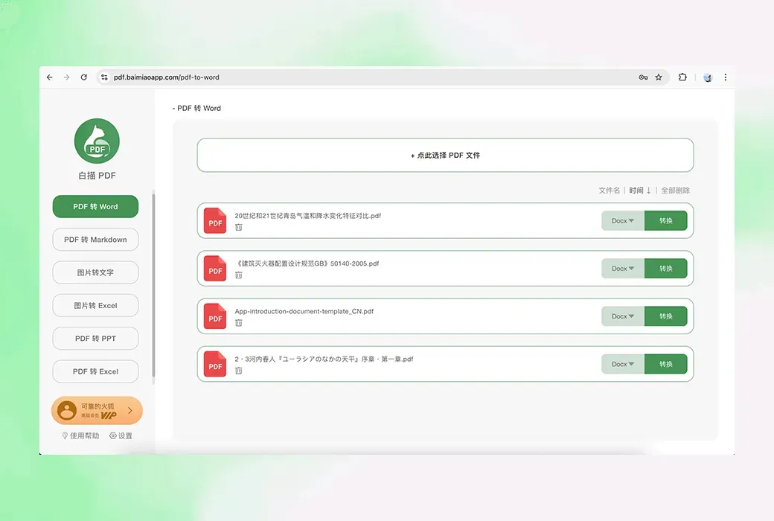The image size is (774, 521).
Task: Switch to PDF 转 Excel
Action: pyautogui.click(x=95, y=371)
